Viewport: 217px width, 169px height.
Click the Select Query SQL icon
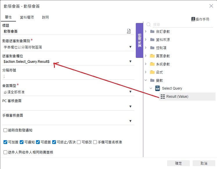point(158,88)
